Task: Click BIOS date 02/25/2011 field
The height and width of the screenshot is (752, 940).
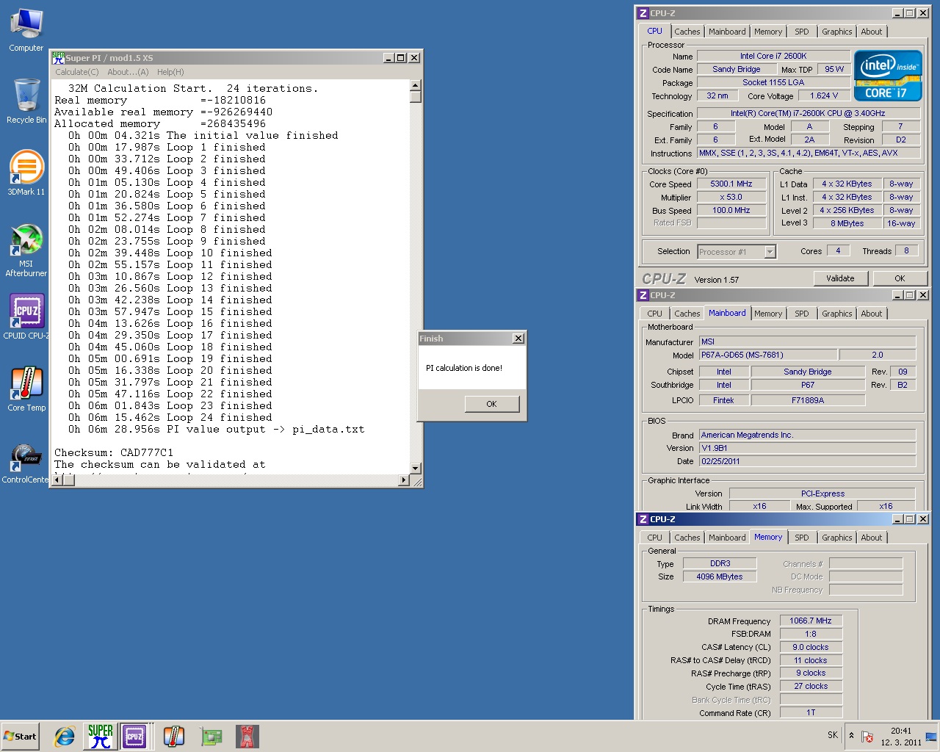Action: [x=807, y=461]
